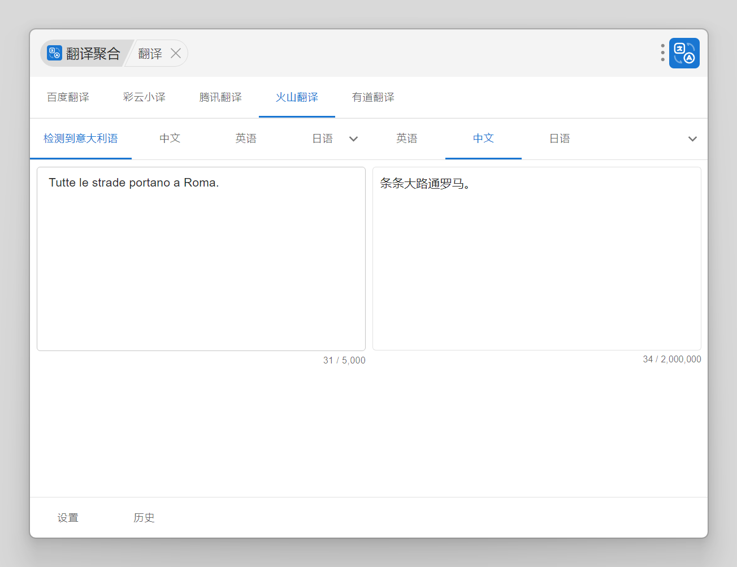Choose 日语 as source language
This screenshot has height=567, width=737.
322,138
